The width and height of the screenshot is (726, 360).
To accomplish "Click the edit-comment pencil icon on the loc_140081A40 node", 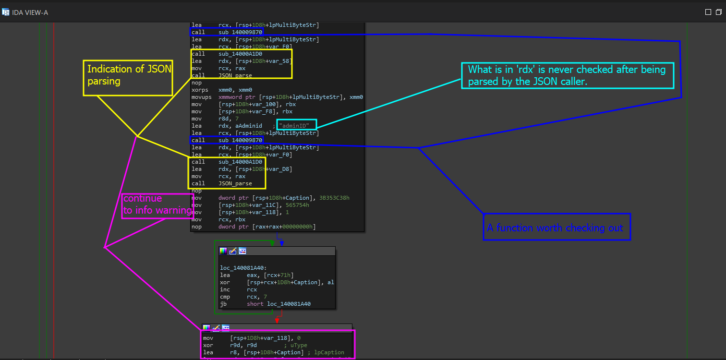I will (233, 251).
